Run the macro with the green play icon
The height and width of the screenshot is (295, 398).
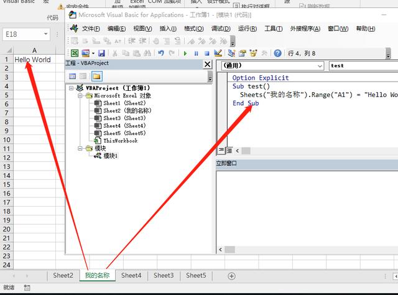point(185,54)
